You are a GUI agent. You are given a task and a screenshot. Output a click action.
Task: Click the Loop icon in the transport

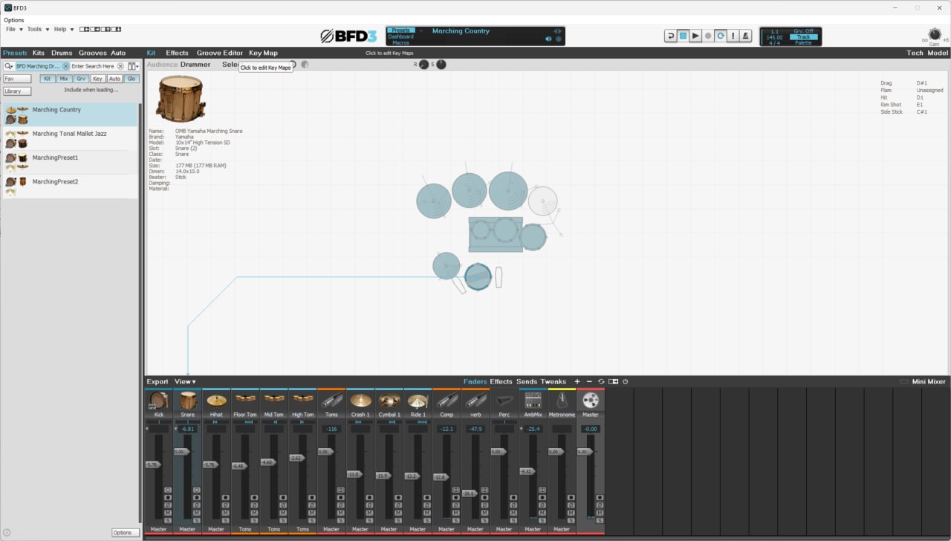(721, 36)
